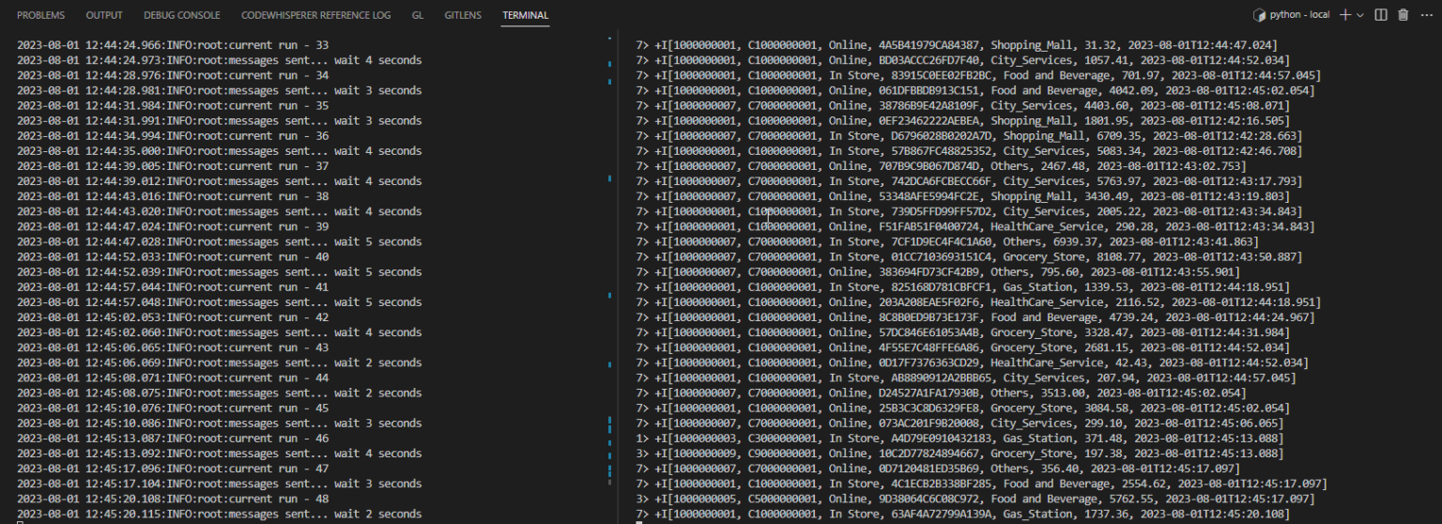
Task: Click the left terminal's scrollbar
Action: point(610,282)
